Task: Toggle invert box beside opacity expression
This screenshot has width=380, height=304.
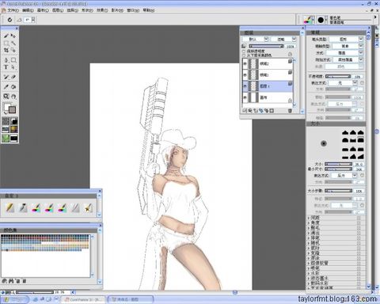Action: [x=362, y=83]
